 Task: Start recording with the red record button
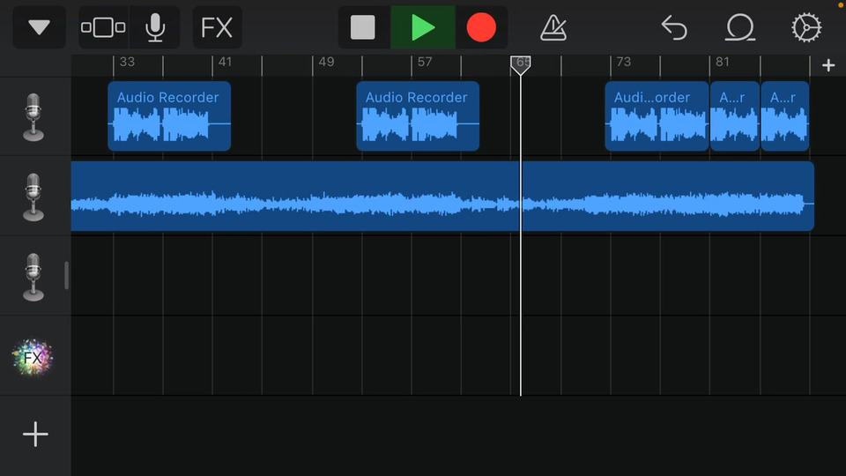(481, 27)
